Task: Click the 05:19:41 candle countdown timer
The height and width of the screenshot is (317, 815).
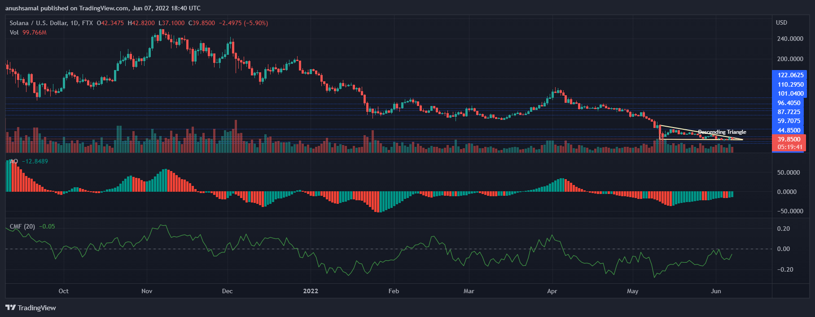Action: [789, 147]
